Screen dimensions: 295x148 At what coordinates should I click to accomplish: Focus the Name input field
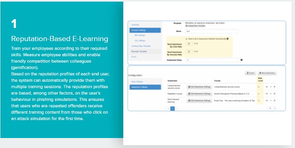212,32
